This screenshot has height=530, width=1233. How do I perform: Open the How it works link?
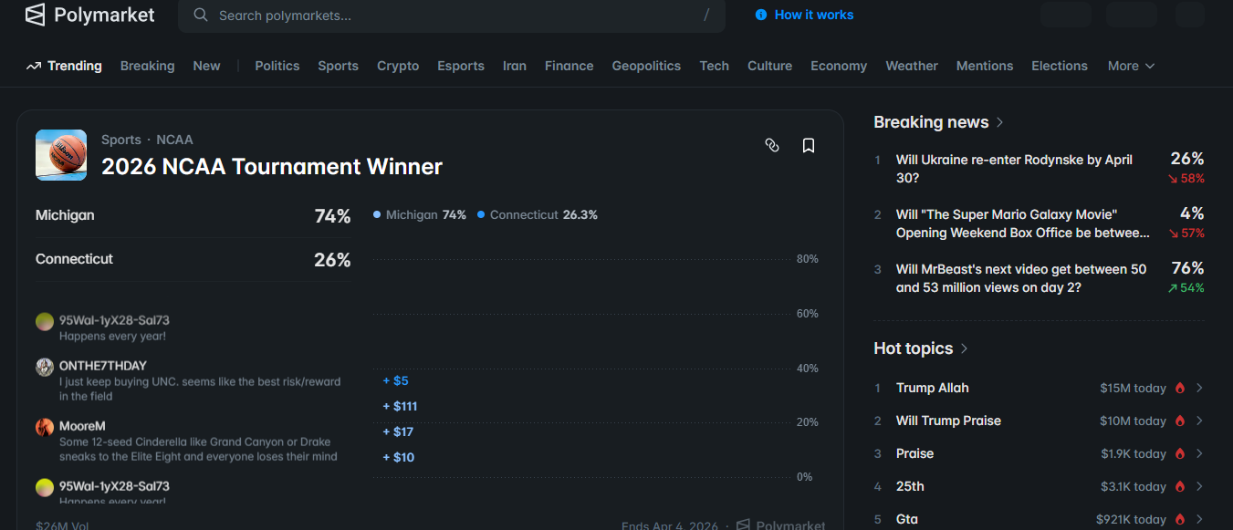click(804, 15)
